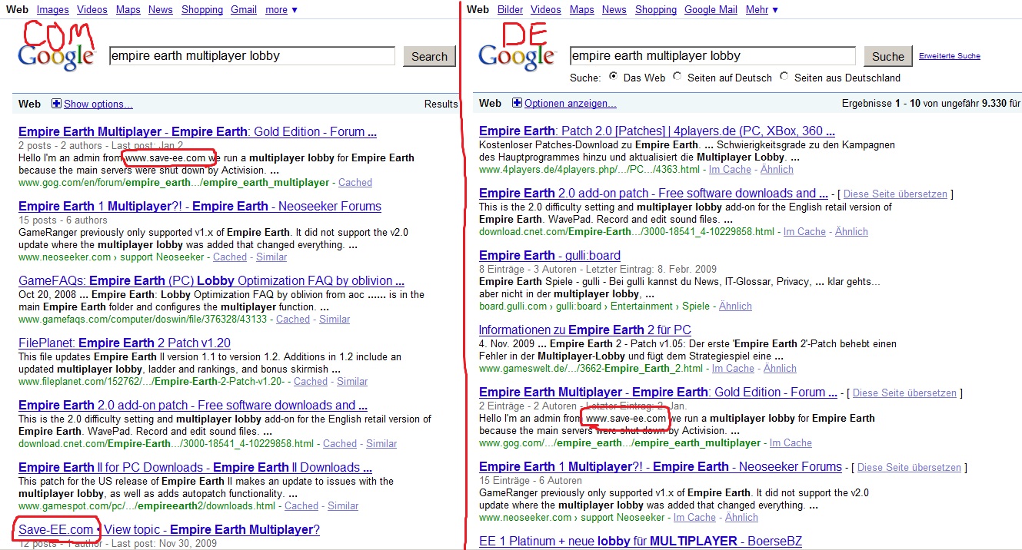
Task: Open 'Empire Earth - gulli:board' result
Action: tap(549, 255)
